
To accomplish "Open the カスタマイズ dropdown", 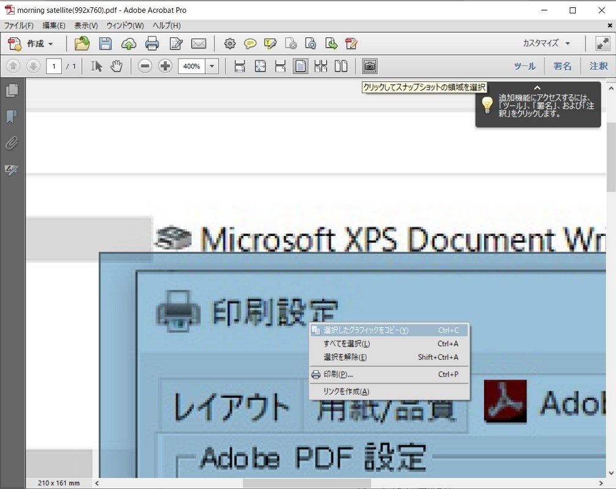I will click(546, 43).
